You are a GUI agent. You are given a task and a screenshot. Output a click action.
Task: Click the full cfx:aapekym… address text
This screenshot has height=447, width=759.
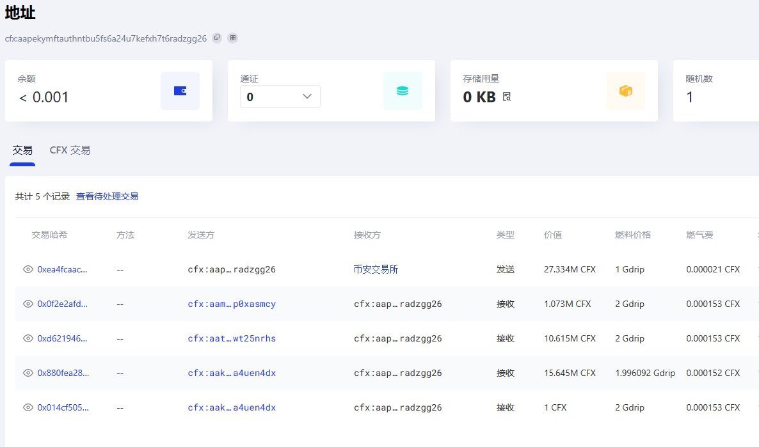coord(106,38)
